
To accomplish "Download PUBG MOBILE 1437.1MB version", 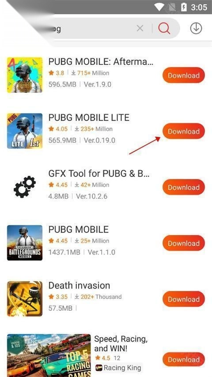I will [x=184, y=243].
